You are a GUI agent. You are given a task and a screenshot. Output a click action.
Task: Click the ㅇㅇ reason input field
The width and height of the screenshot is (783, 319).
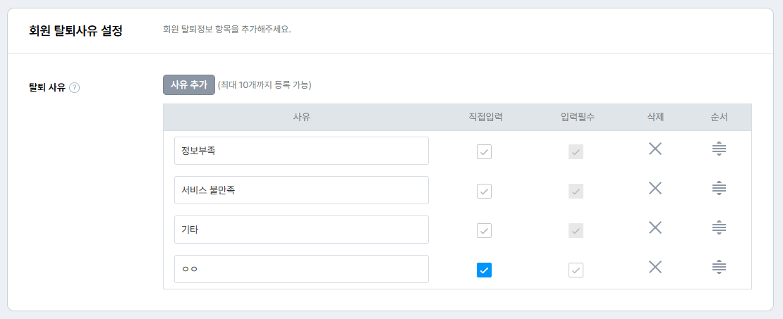[301, 269]
